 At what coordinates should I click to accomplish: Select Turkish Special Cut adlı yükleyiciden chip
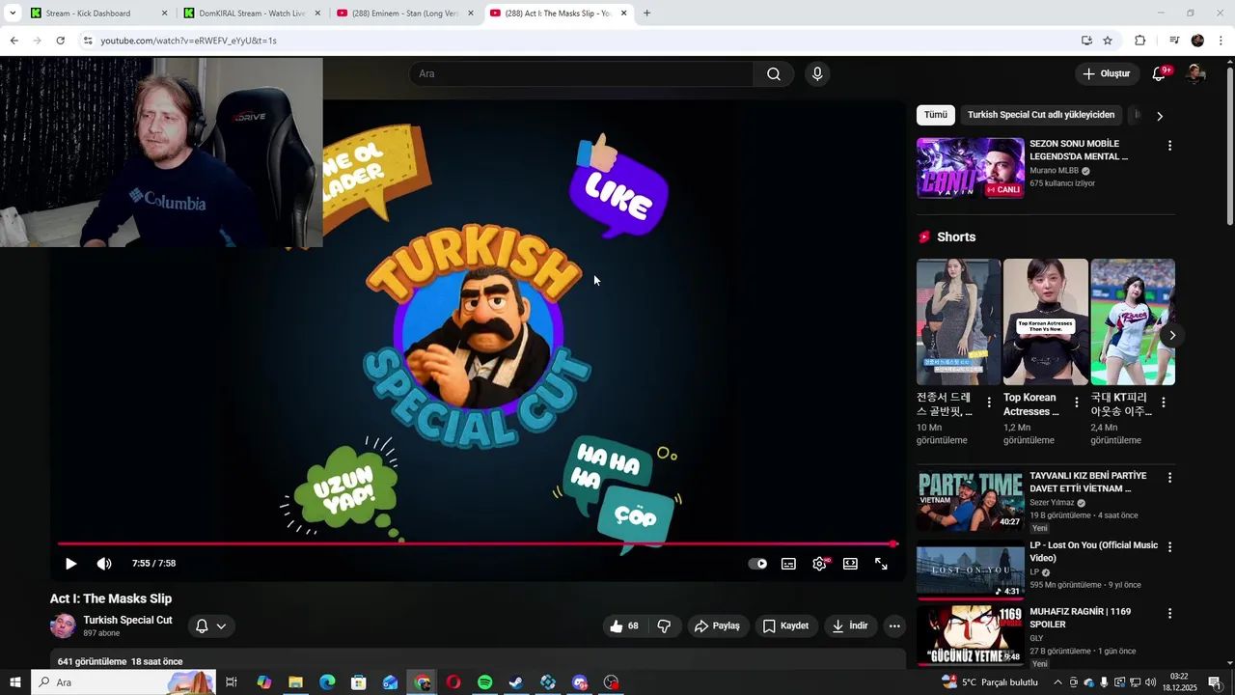1041,115
